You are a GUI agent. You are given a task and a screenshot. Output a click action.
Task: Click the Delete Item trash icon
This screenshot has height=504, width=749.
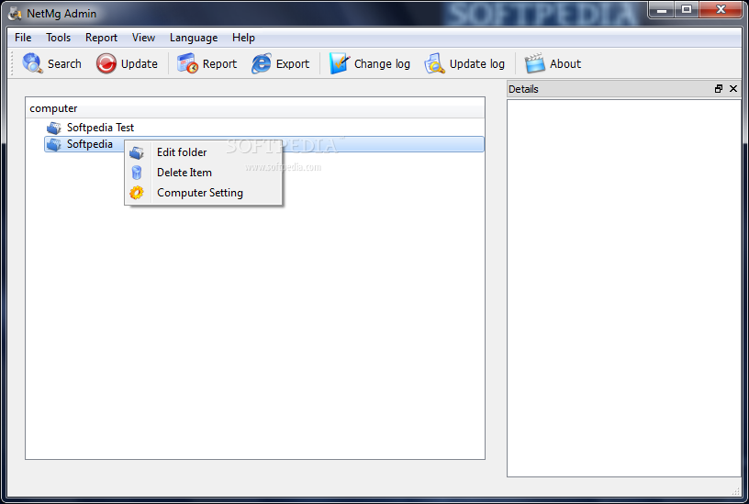pyautogui.click(x=137, y=173)
